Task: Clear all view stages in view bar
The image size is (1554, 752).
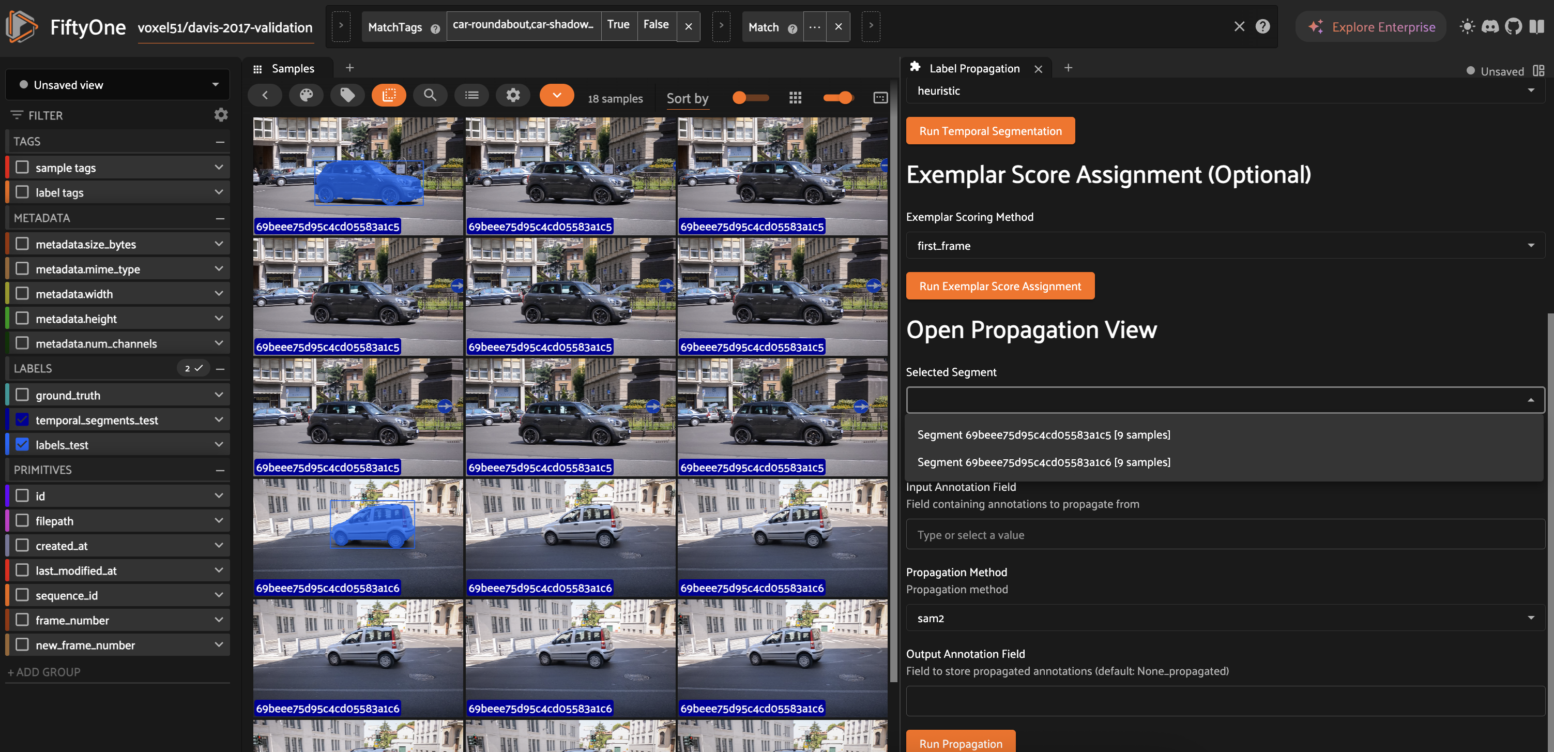Action: click(x=1239, y=26)
